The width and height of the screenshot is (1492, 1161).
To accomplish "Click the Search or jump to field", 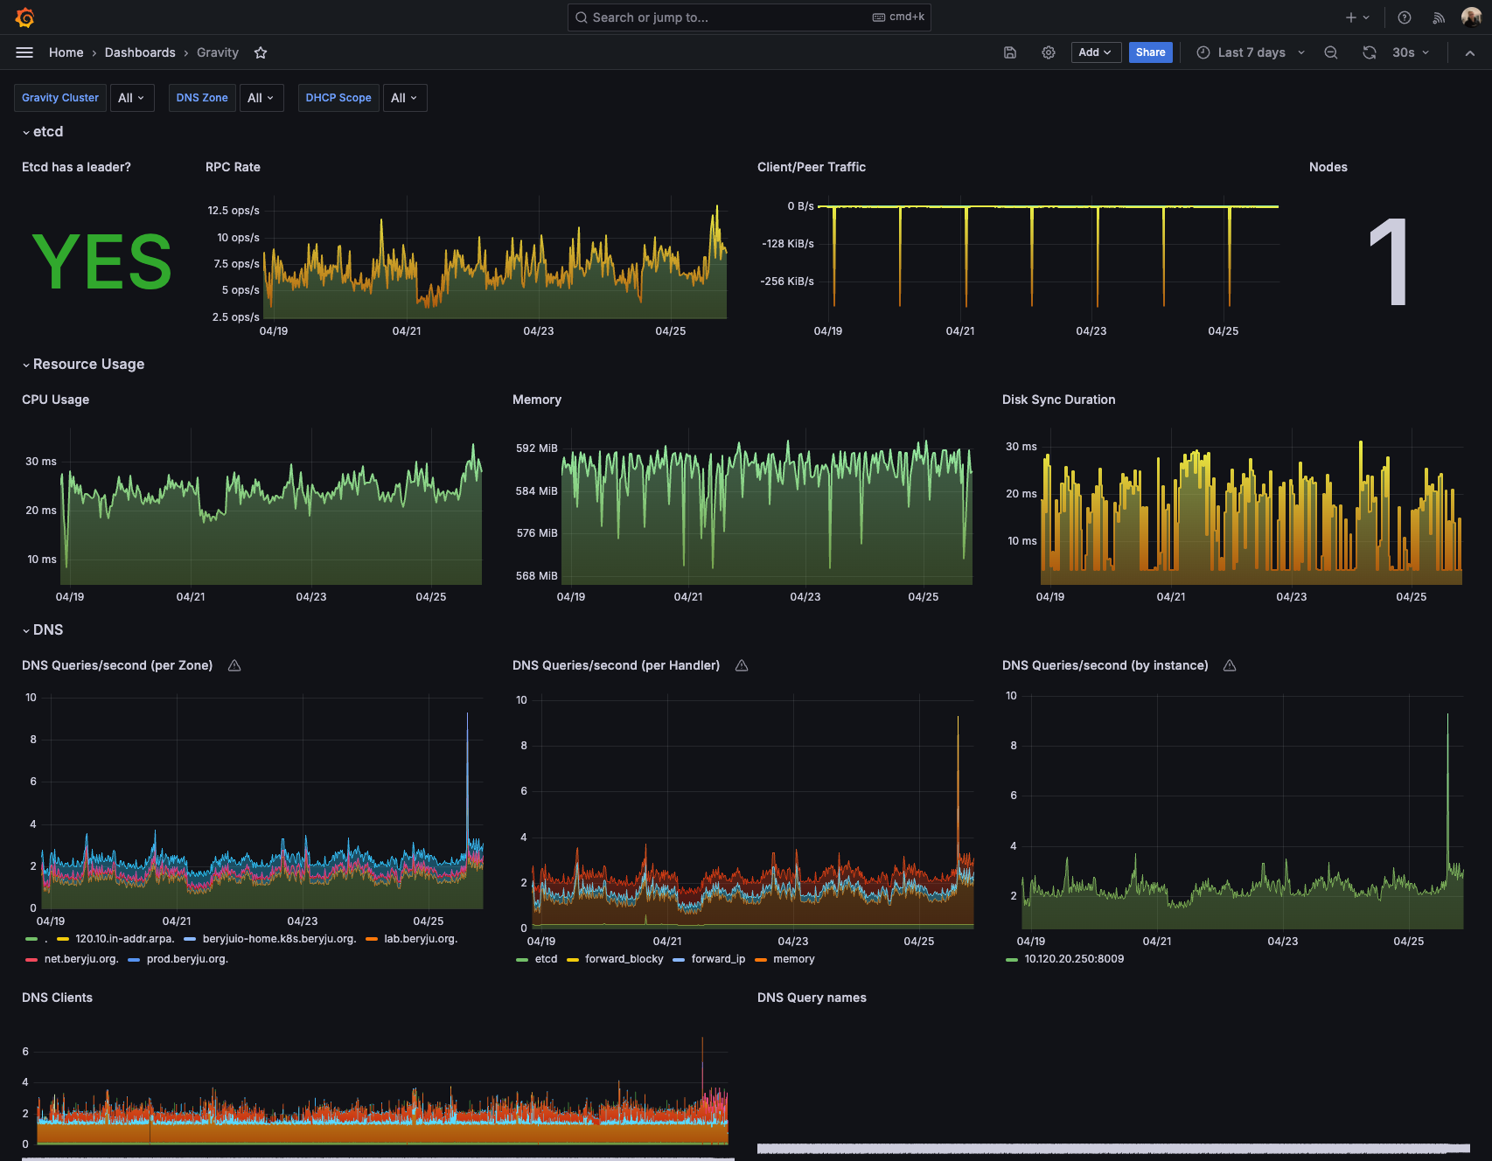I will [x=749, y=17].
